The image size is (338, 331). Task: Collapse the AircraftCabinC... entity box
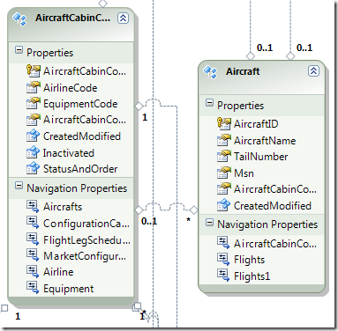click(x=123, y=18)
